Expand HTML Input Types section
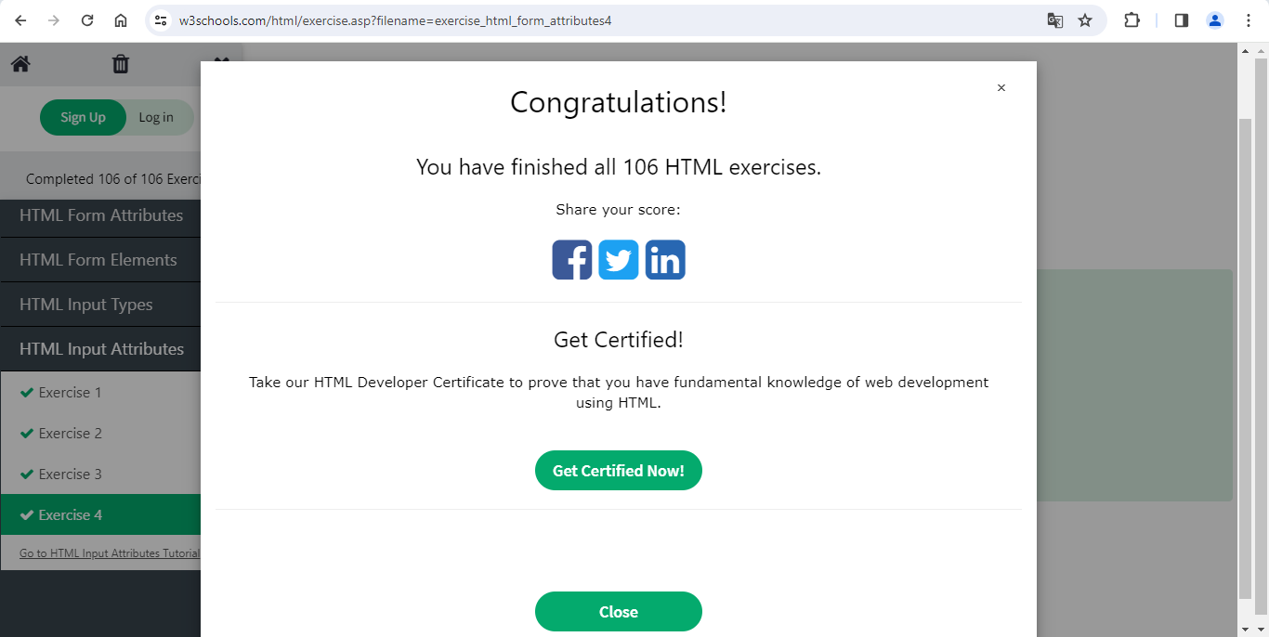Viewport: 1269px width, 637px height. point(85,305)
